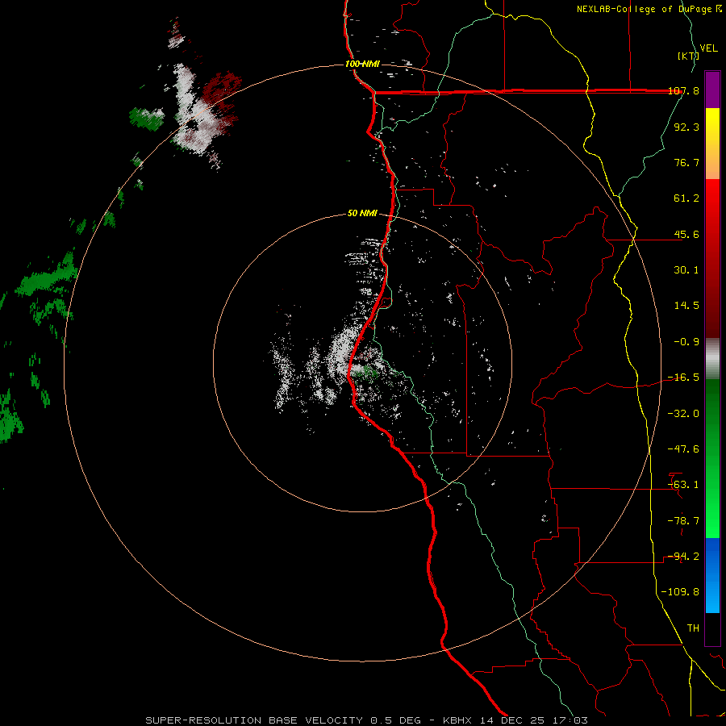Click the yellow-orange segment of color bar
Image resolution: width=726 pixels, height=726 pixels.
(712, 144)
